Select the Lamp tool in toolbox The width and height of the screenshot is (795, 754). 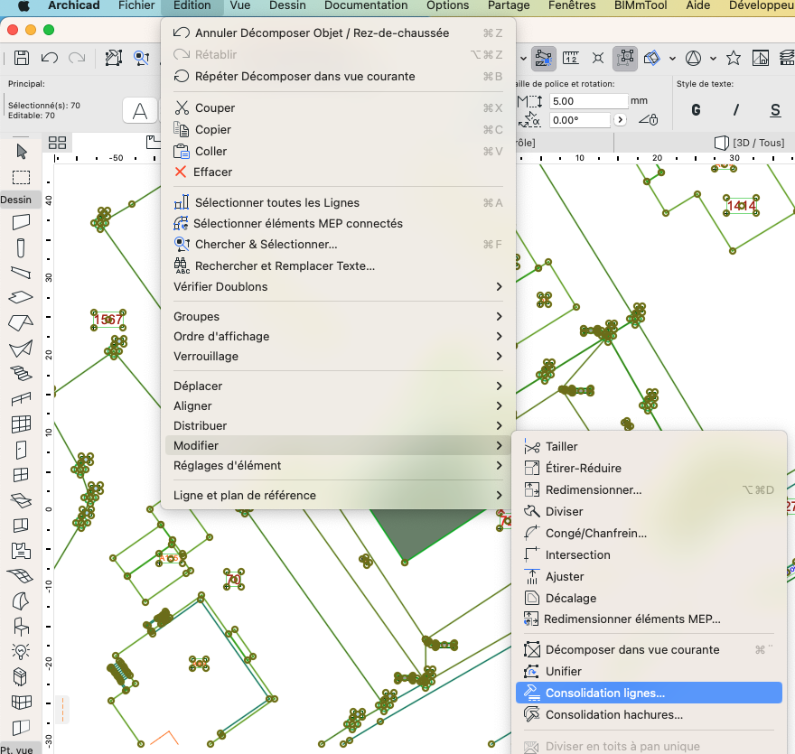(x=21, y=651)
